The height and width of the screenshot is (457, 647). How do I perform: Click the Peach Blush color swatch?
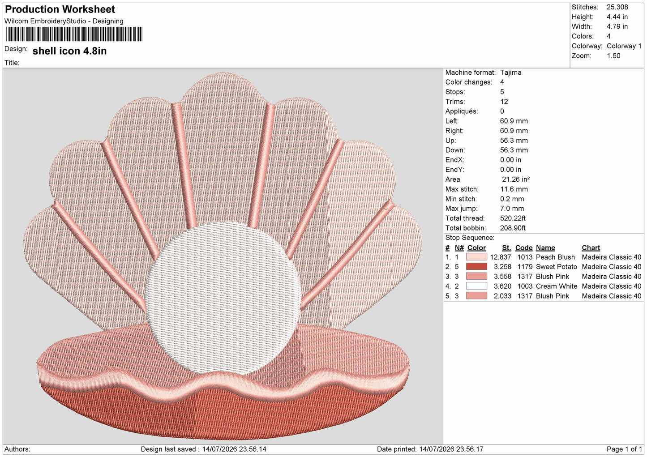pyautogui.click(x=476, y=257)
